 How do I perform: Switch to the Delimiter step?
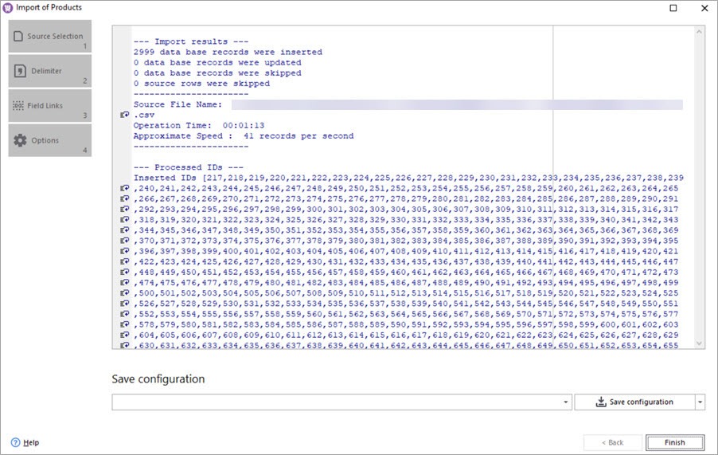[49, 71]
